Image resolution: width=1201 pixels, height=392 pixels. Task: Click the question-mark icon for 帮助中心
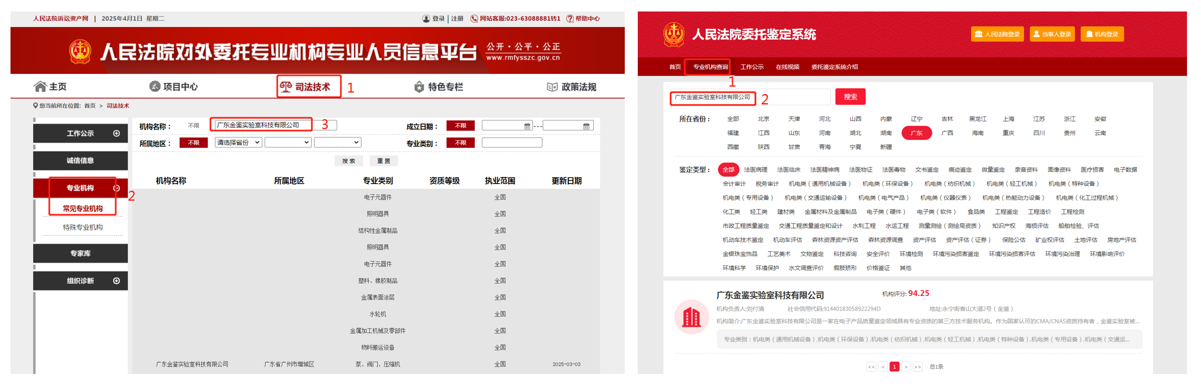tap(570, 18)
